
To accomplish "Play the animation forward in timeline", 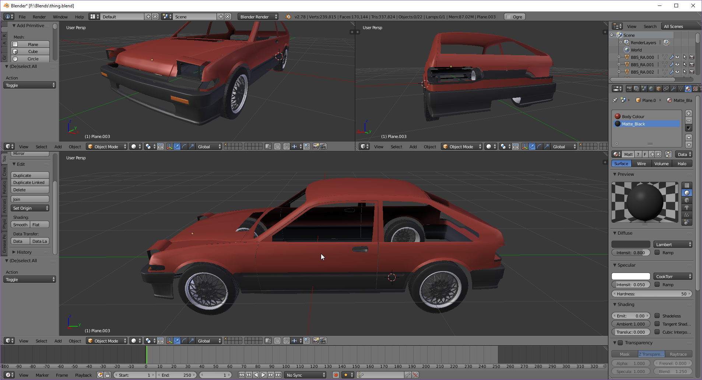I will 263,375.
